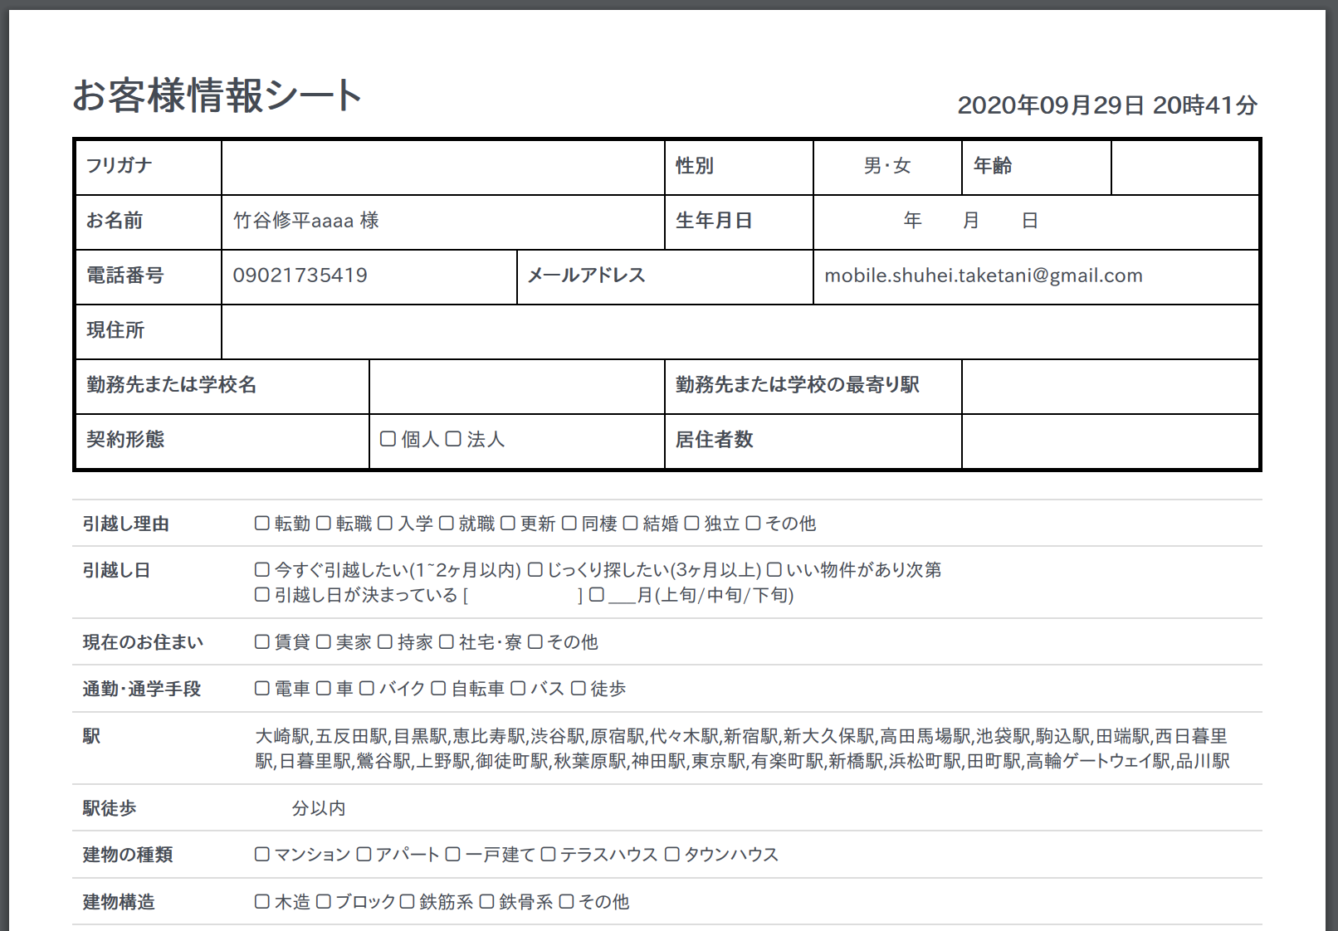Tick the 転勤 moving reason checkbox
Viewport: 1338px width, 931px height.
(262, 524)
